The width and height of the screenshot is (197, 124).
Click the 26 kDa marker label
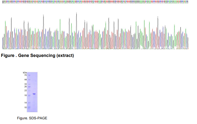26,87
